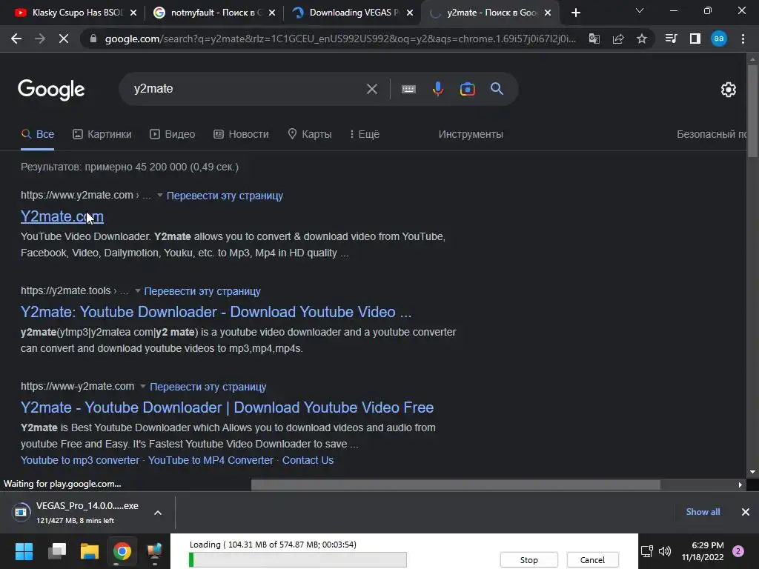Open the Y2mate.com result link
The height and width of the screenshot is (569, 759).
62,216
